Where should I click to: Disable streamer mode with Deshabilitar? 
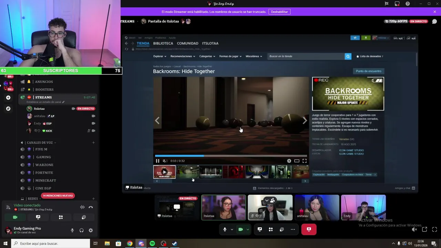(279, 12)
